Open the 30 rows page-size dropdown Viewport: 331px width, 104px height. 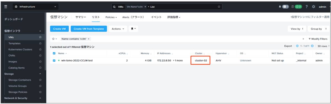click(x=323, y=46)
